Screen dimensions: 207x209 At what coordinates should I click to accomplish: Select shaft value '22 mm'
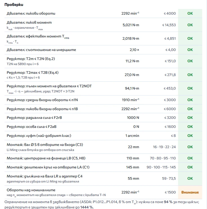tap(134, 147)
